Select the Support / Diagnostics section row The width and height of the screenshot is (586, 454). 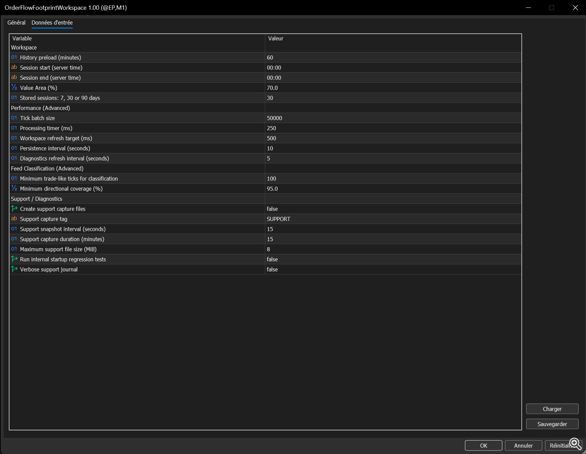pos(265,199)
